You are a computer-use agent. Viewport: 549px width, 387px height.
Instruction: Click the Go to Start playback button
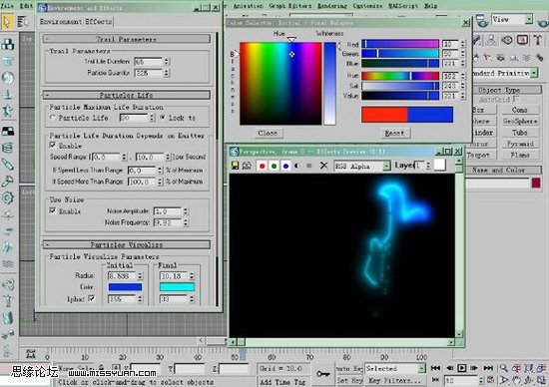pos(435,368)
